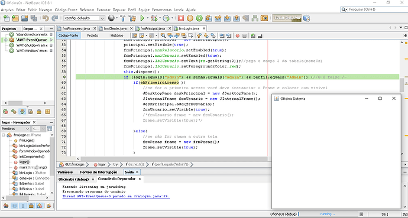
Task: Click the Pesquisar search field
Action: (x=374, y=9)
